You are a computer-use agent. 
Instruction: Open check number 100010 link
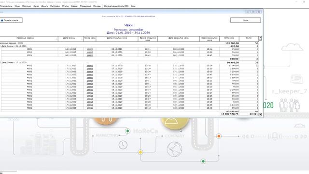[x=90, y=90]
